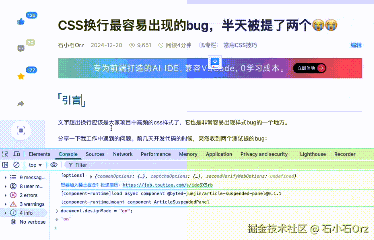Click the yellow warnings triangle icon
The image size is (374, 240).
13,204
